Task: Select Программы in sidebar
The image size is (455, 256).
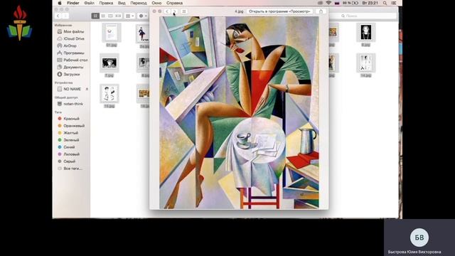Action: coord(71,53)
